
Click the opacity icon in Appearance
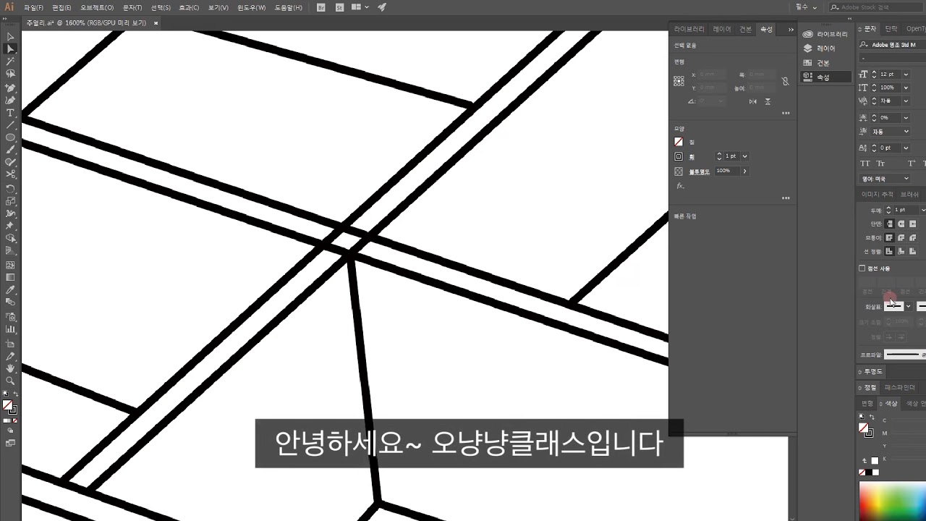(679, 171)
